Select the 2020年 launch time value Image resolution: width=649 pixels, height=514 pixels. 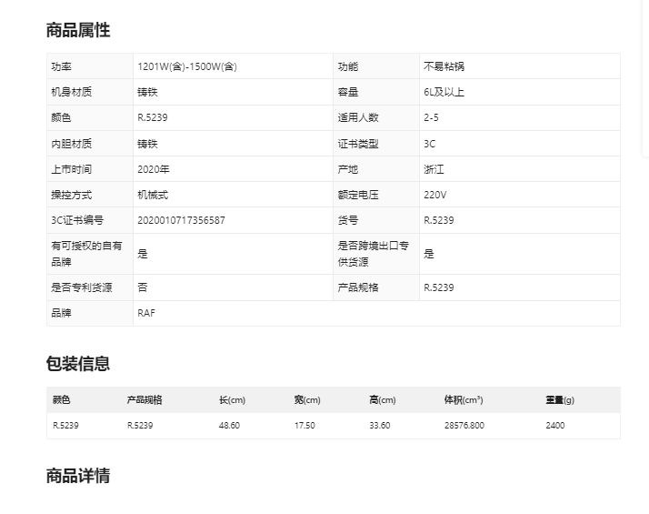[x=153, y=169]
